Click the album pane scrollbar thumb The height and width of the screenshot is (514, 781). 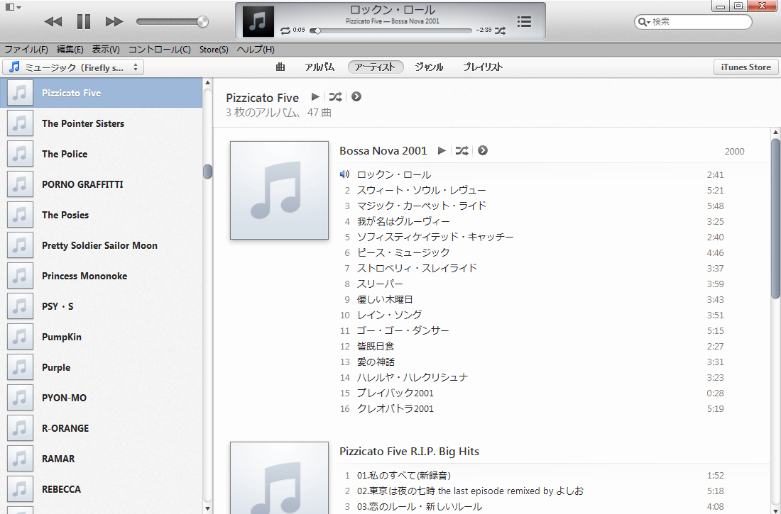[x=775, y=218]
